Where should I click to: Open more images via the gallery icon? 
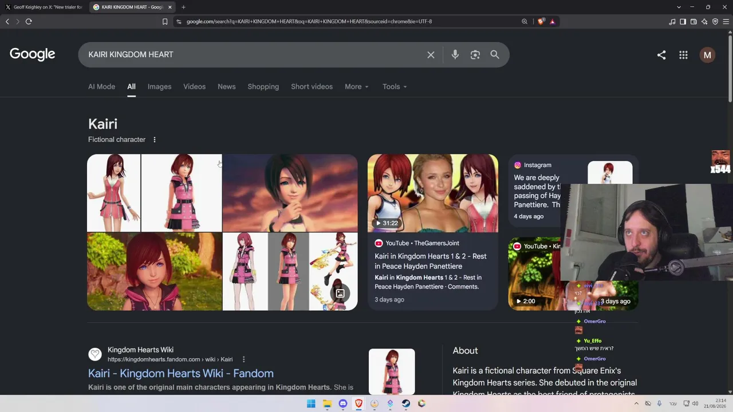(340, 294)
